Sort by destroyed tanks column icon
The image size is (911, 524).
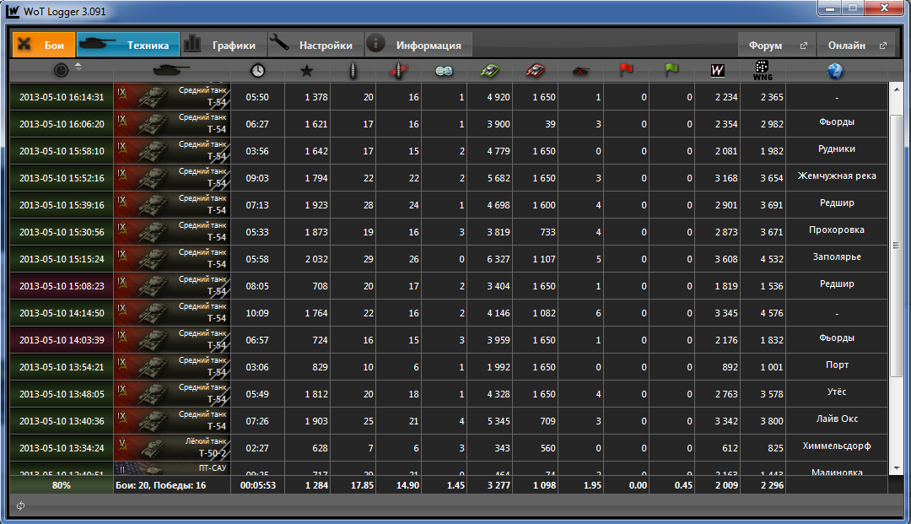(x=580, y=71)
